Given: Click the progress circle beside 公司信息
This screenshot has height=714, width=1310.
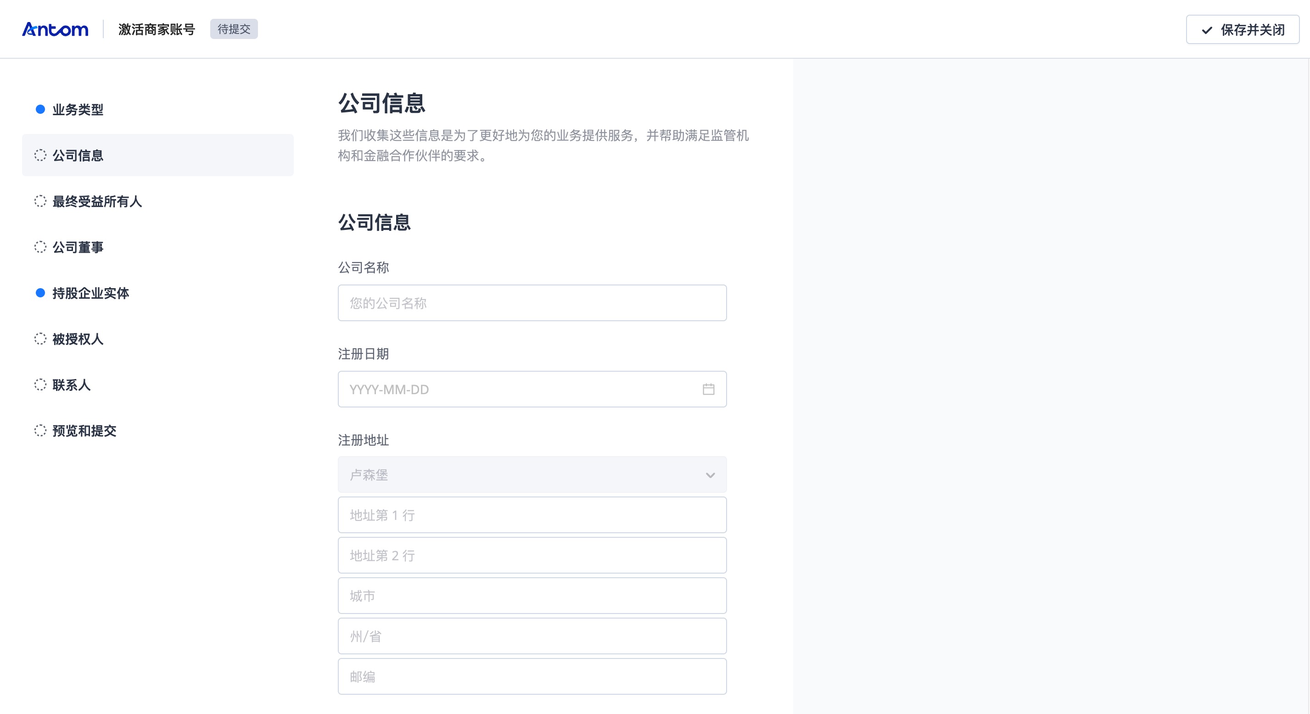Looking at the screenshot, I should click(40, 155).
